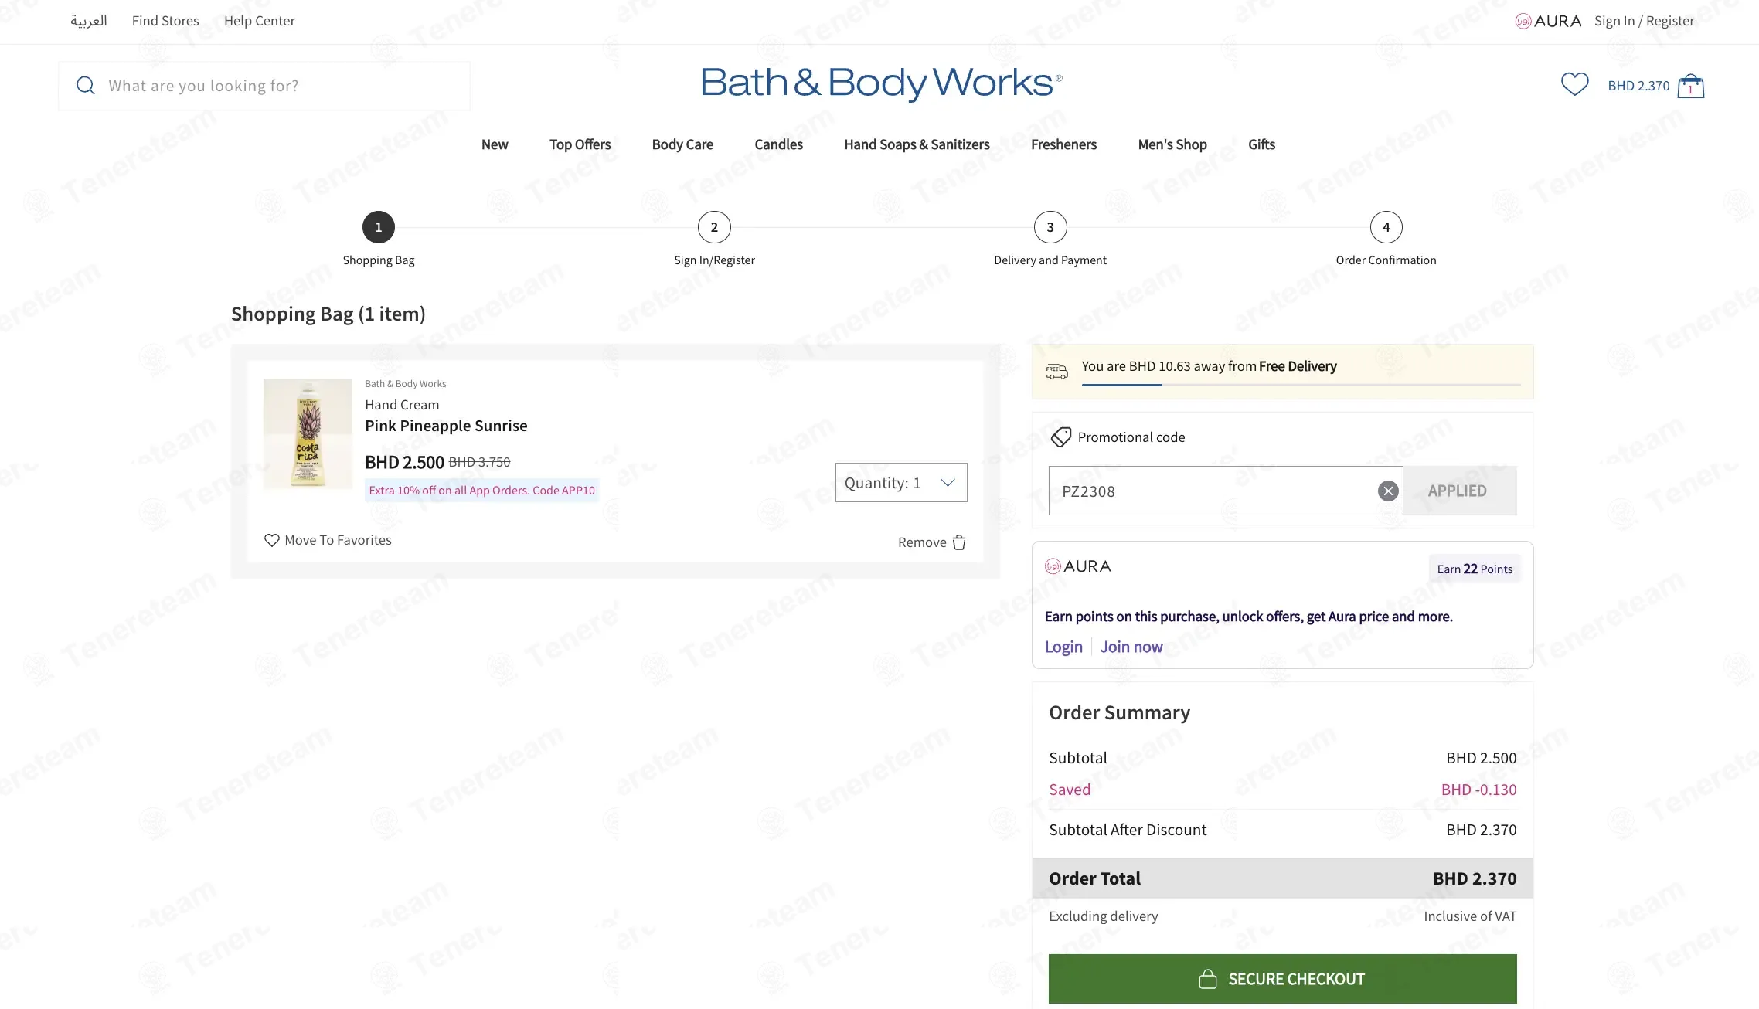Open the New menu

pyautogui.click(x=495, y=144)
